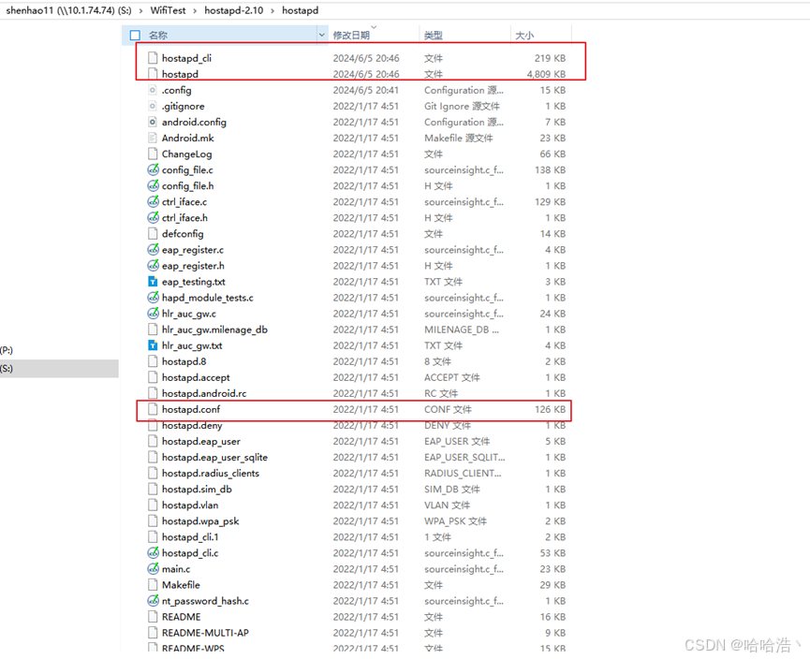
Task: Open the name column filter dropdown arrow
Action: click(x=322, y=36)
